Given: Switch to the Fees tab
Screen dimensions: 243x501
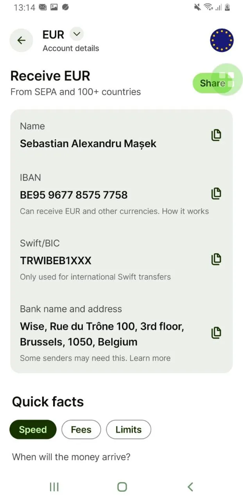Looking at the screenshot, I should [x=81, y=429].
